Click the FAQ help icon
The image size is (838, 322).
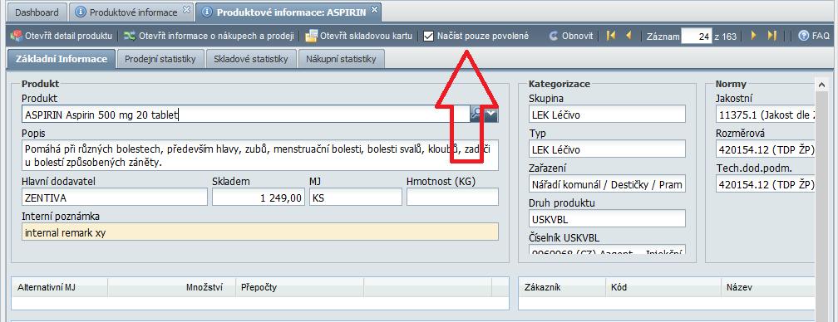pyautogui.click(x=803, y=36)
